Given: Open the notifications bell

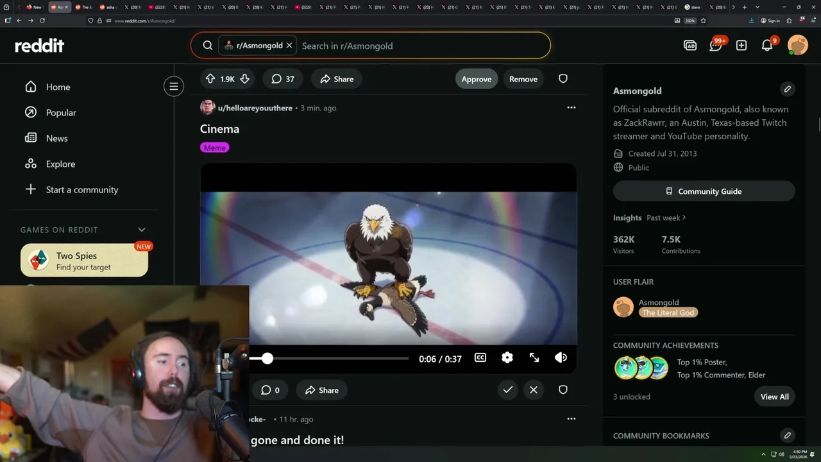Looking at the screenshot, I should [x=767, y=46].
